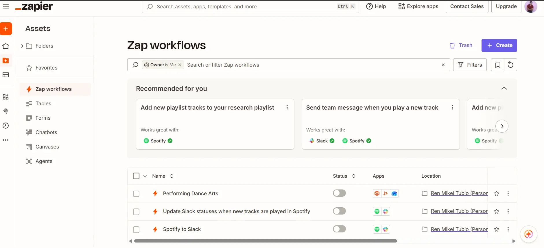544x248 pixels.
Task: Click the rail icon between Apps grid and Zap history
Action: (6, 111)
